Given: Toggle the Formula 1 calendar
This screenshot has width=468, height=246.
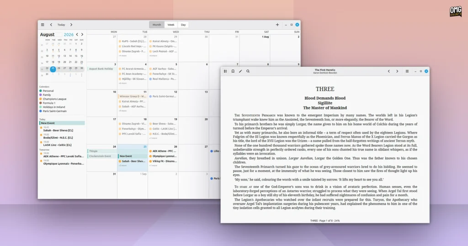Looking at the screenshot, I should coord(47,103).
